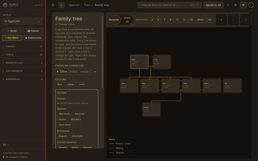Select the Víðarr character card
Screen dimensions: 258x161
coord(129,86)
